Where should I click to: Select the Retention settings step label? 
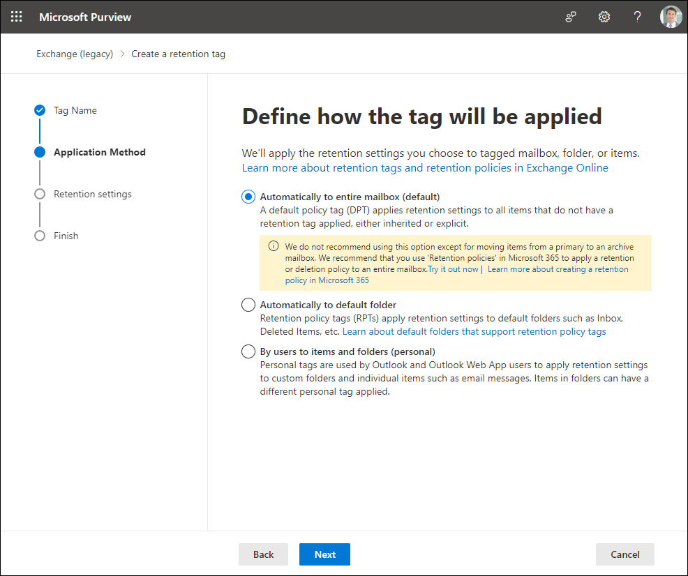[x=93, y=194]
